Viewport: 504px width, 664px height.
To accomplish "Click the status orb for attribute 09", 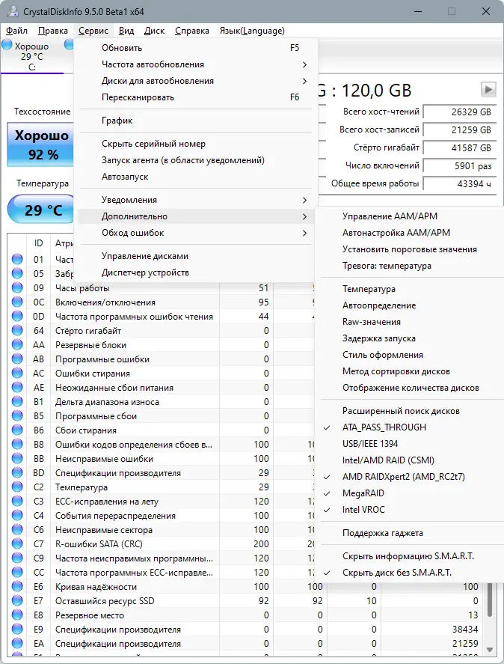I will coord(17,288).
